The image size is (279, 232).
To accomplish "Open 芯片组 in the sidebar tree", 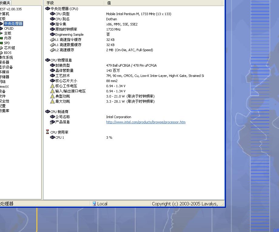I will [9, 48].
